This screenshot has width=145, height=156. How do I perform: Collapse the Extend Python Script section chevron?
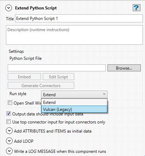tap(9, 8)
